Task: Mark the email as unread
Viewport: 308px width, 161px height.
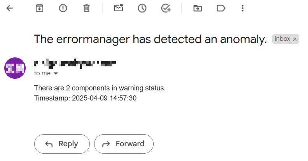Action: [x=119, y=8]
